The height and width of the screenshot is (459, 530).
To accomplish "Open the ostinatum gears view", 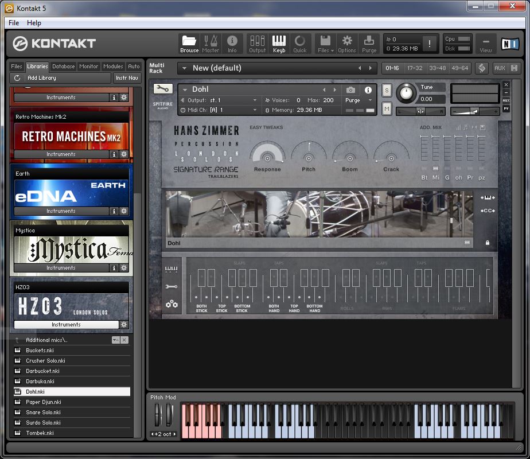I will click(x=172, y=304).
